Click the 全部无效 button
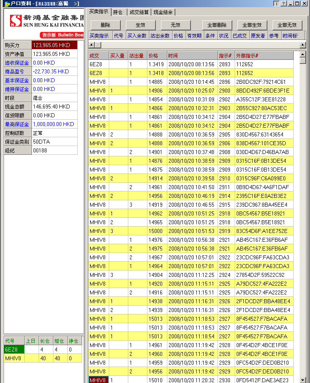The height and width of the screenshot is (383, 310). 287,25
